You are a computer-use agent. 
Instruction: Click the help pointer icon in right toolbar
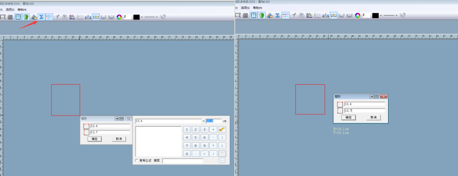[x=402, y=15]
